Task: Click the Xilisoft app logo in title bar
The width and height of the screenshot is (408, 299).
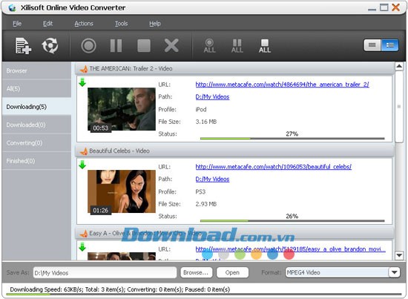Action: click(12, 8)
